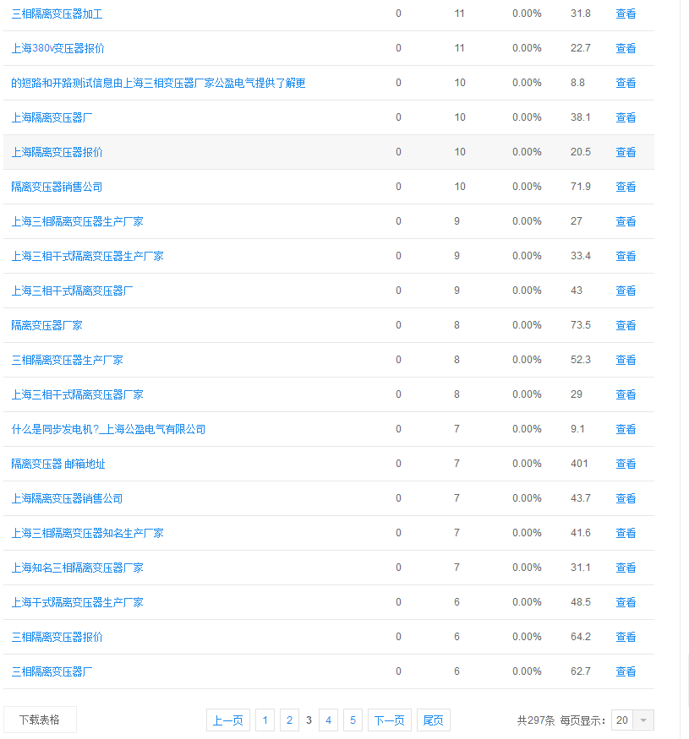Open the per-page count dropdown arrow

[x=643, y=720]
